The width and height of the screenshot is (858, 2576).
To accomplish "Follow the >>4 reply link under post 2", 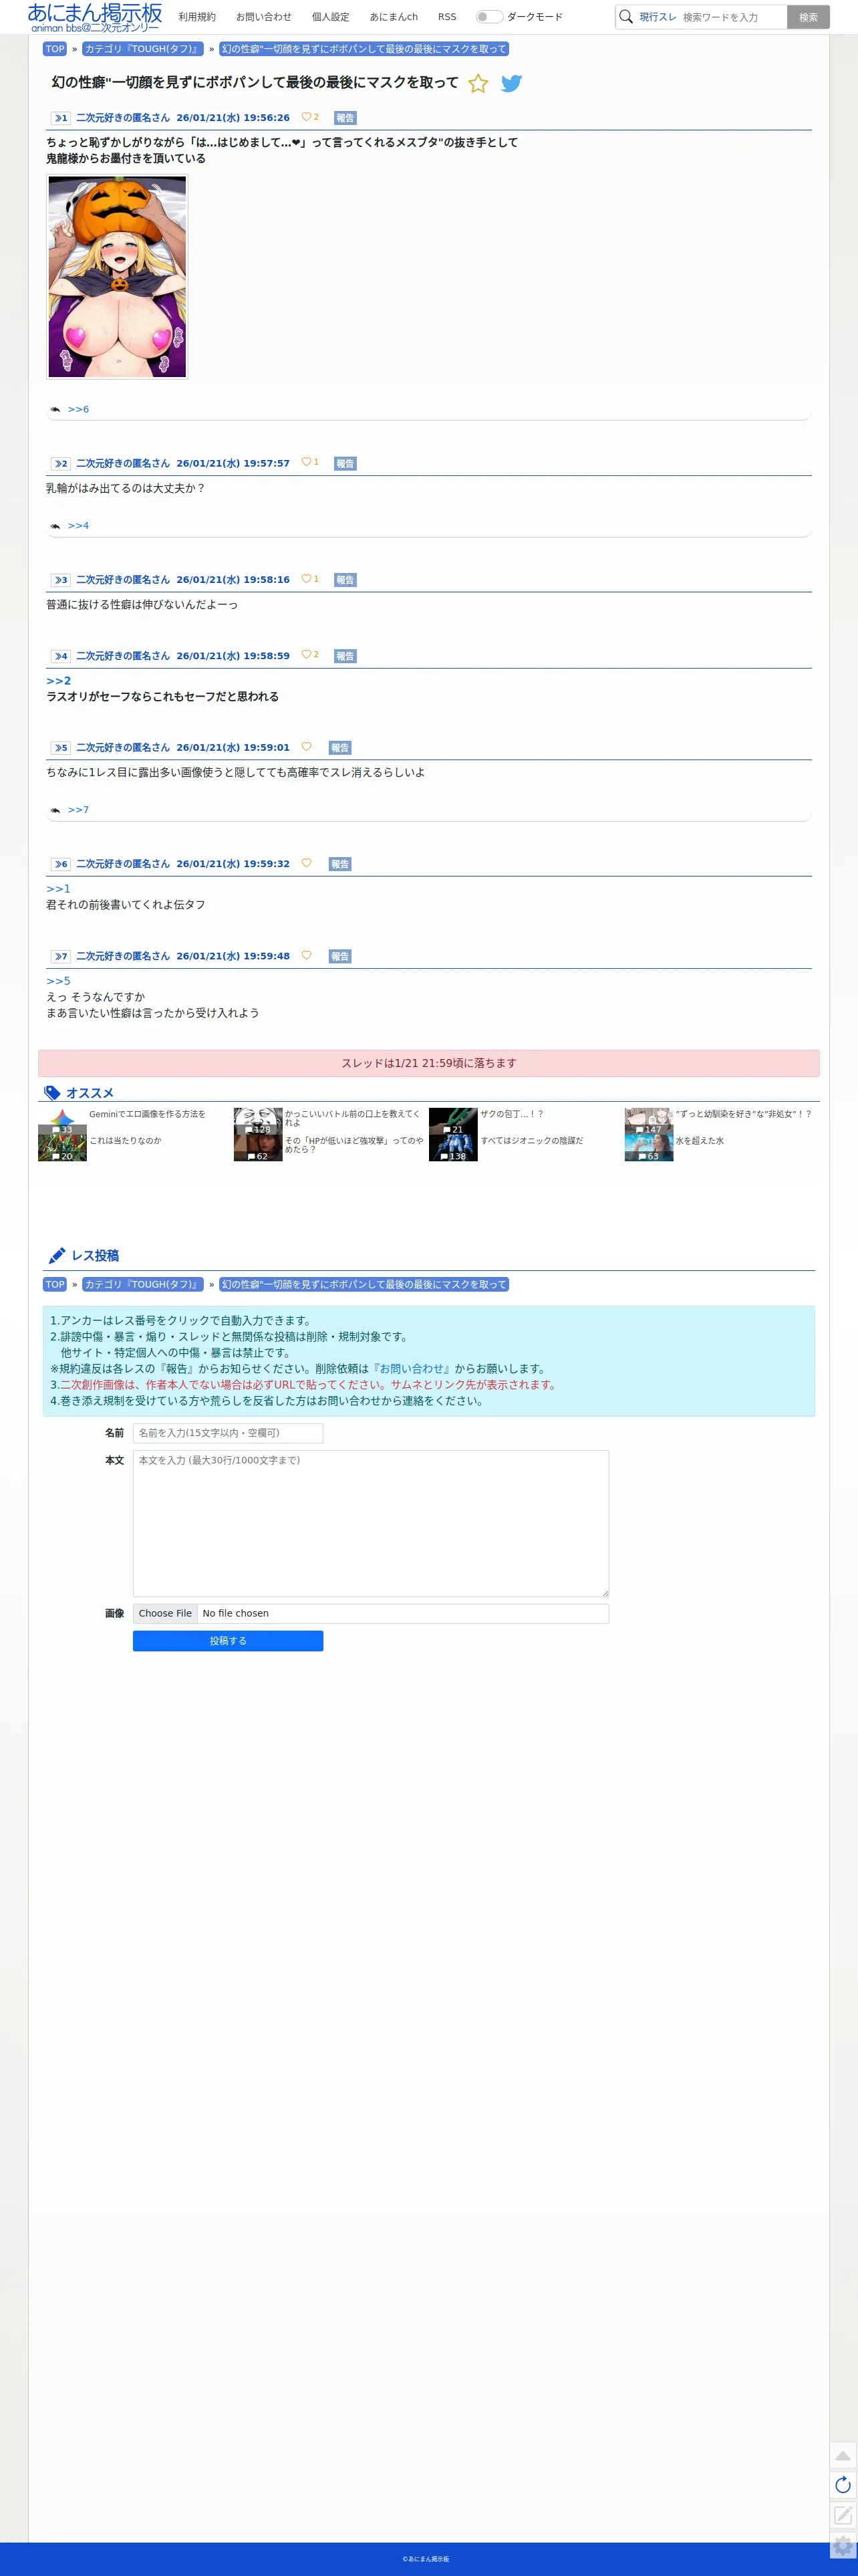I will [x=78, y=526].
